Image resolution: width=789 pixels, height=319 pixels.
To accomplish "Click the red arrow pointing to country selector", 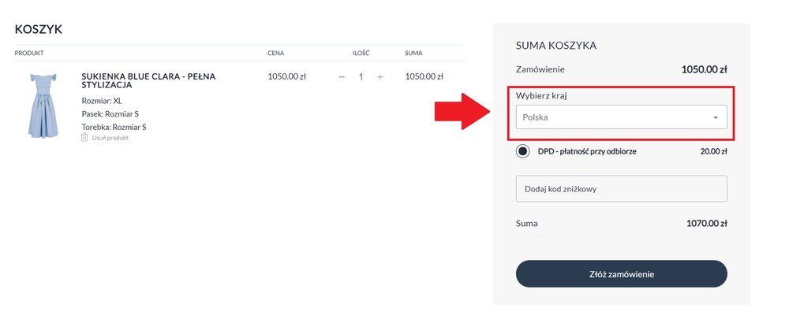I will [x=462, y=111].
